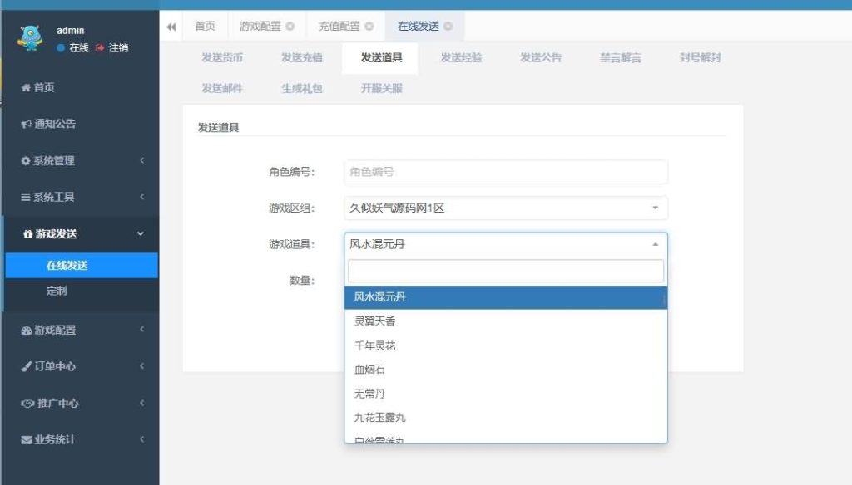Screen dimensions: 852x485
Task: Collapse the open 游戏道具 dropdown arrow
Action: pos(656,243)
